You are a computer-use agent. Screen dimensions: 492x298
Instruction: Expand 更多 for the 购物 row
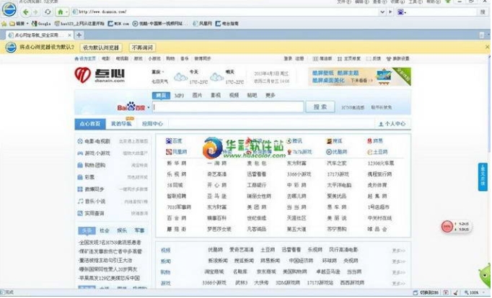click(398, 272)
